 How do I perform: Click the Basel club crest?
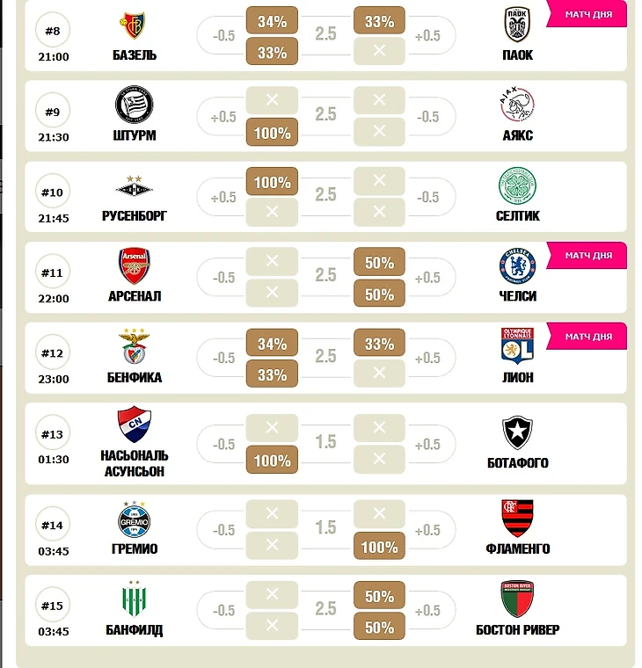tap(135, 26)
